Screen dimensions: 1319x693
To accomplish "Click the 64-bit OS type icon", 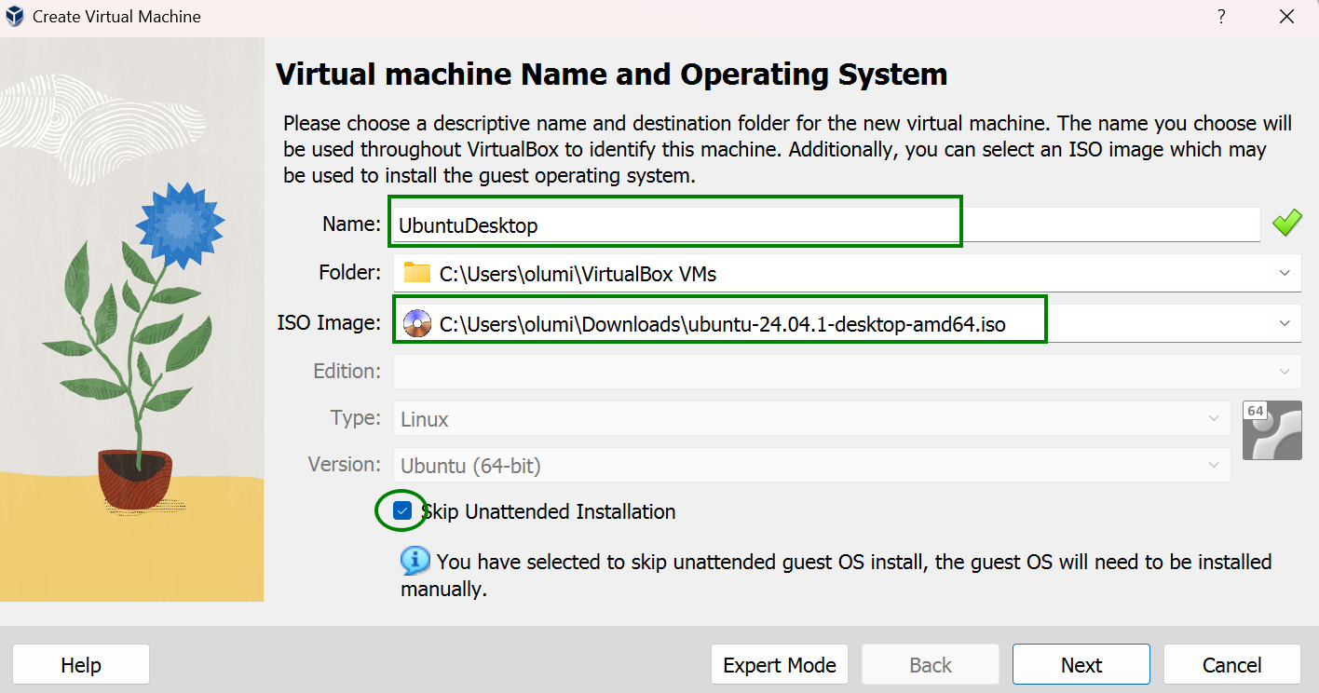I will (1272, 430).
